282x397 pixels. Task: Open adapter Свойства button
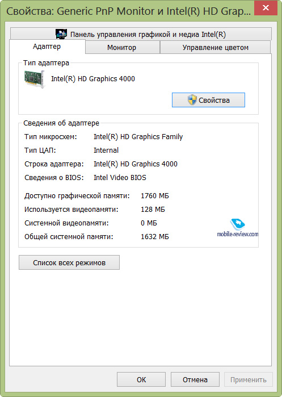coord(208,100)
